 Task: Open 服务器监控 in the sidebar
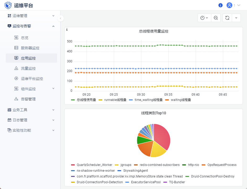point(30,48)
